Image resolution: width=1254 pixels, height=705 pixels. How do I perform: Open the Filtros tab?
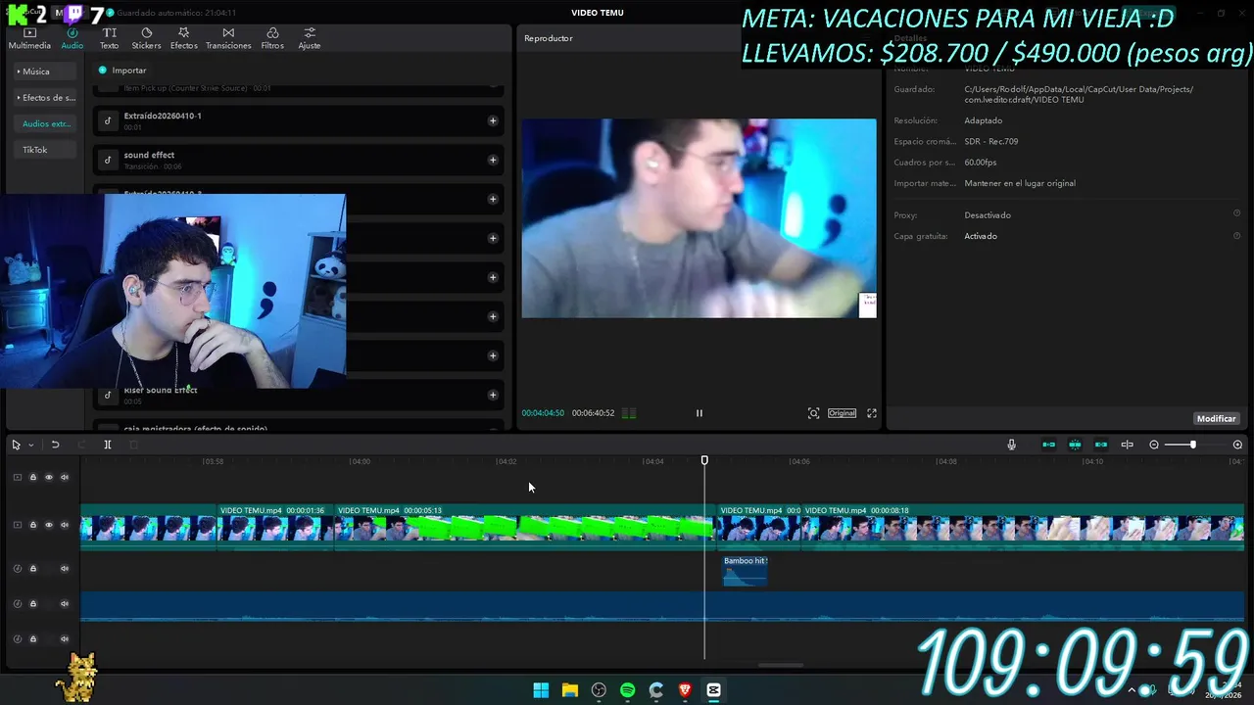pos(272,38)
